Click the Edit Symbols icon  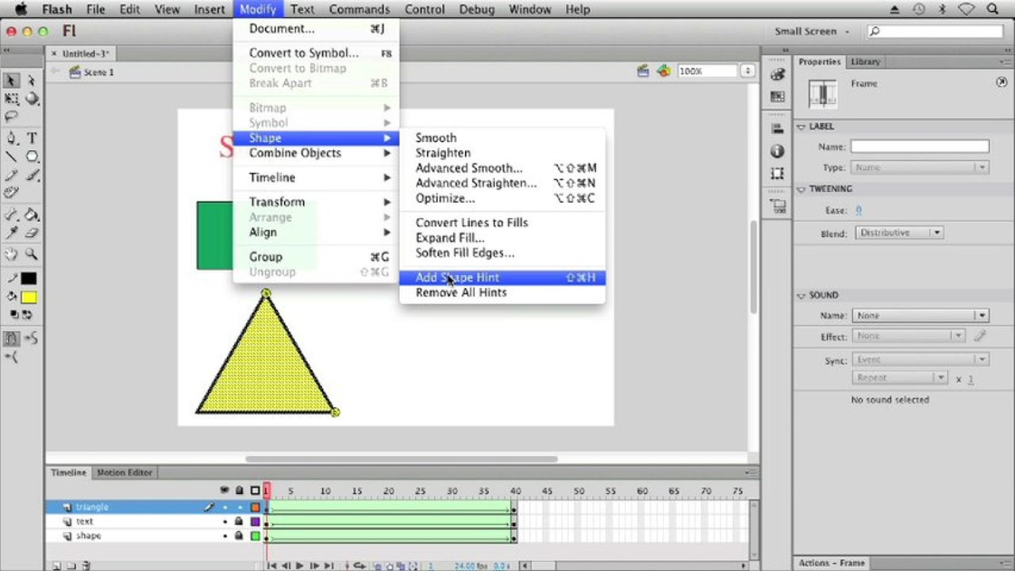pos(663,71)
